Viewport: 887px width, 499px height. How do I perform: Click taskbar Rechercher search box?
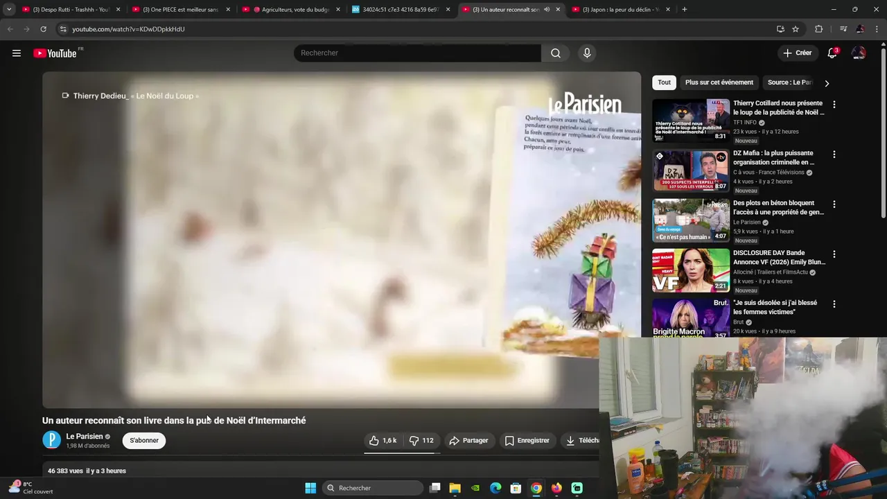tap(373, 488)
